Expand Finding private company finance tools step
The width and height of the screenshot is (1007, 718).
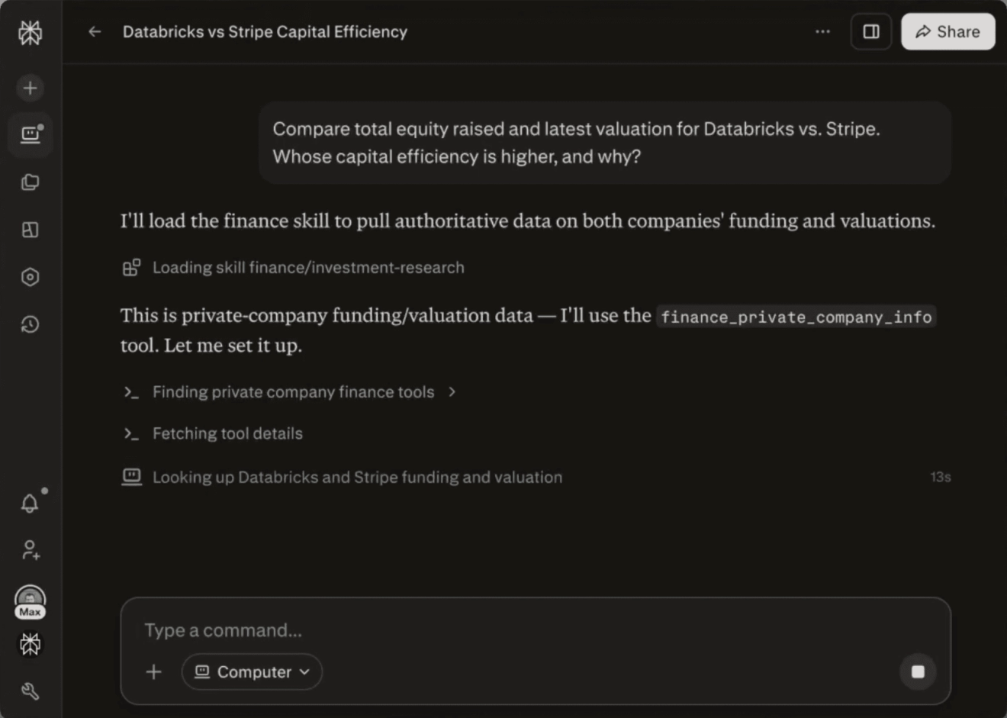pos(290,391)
